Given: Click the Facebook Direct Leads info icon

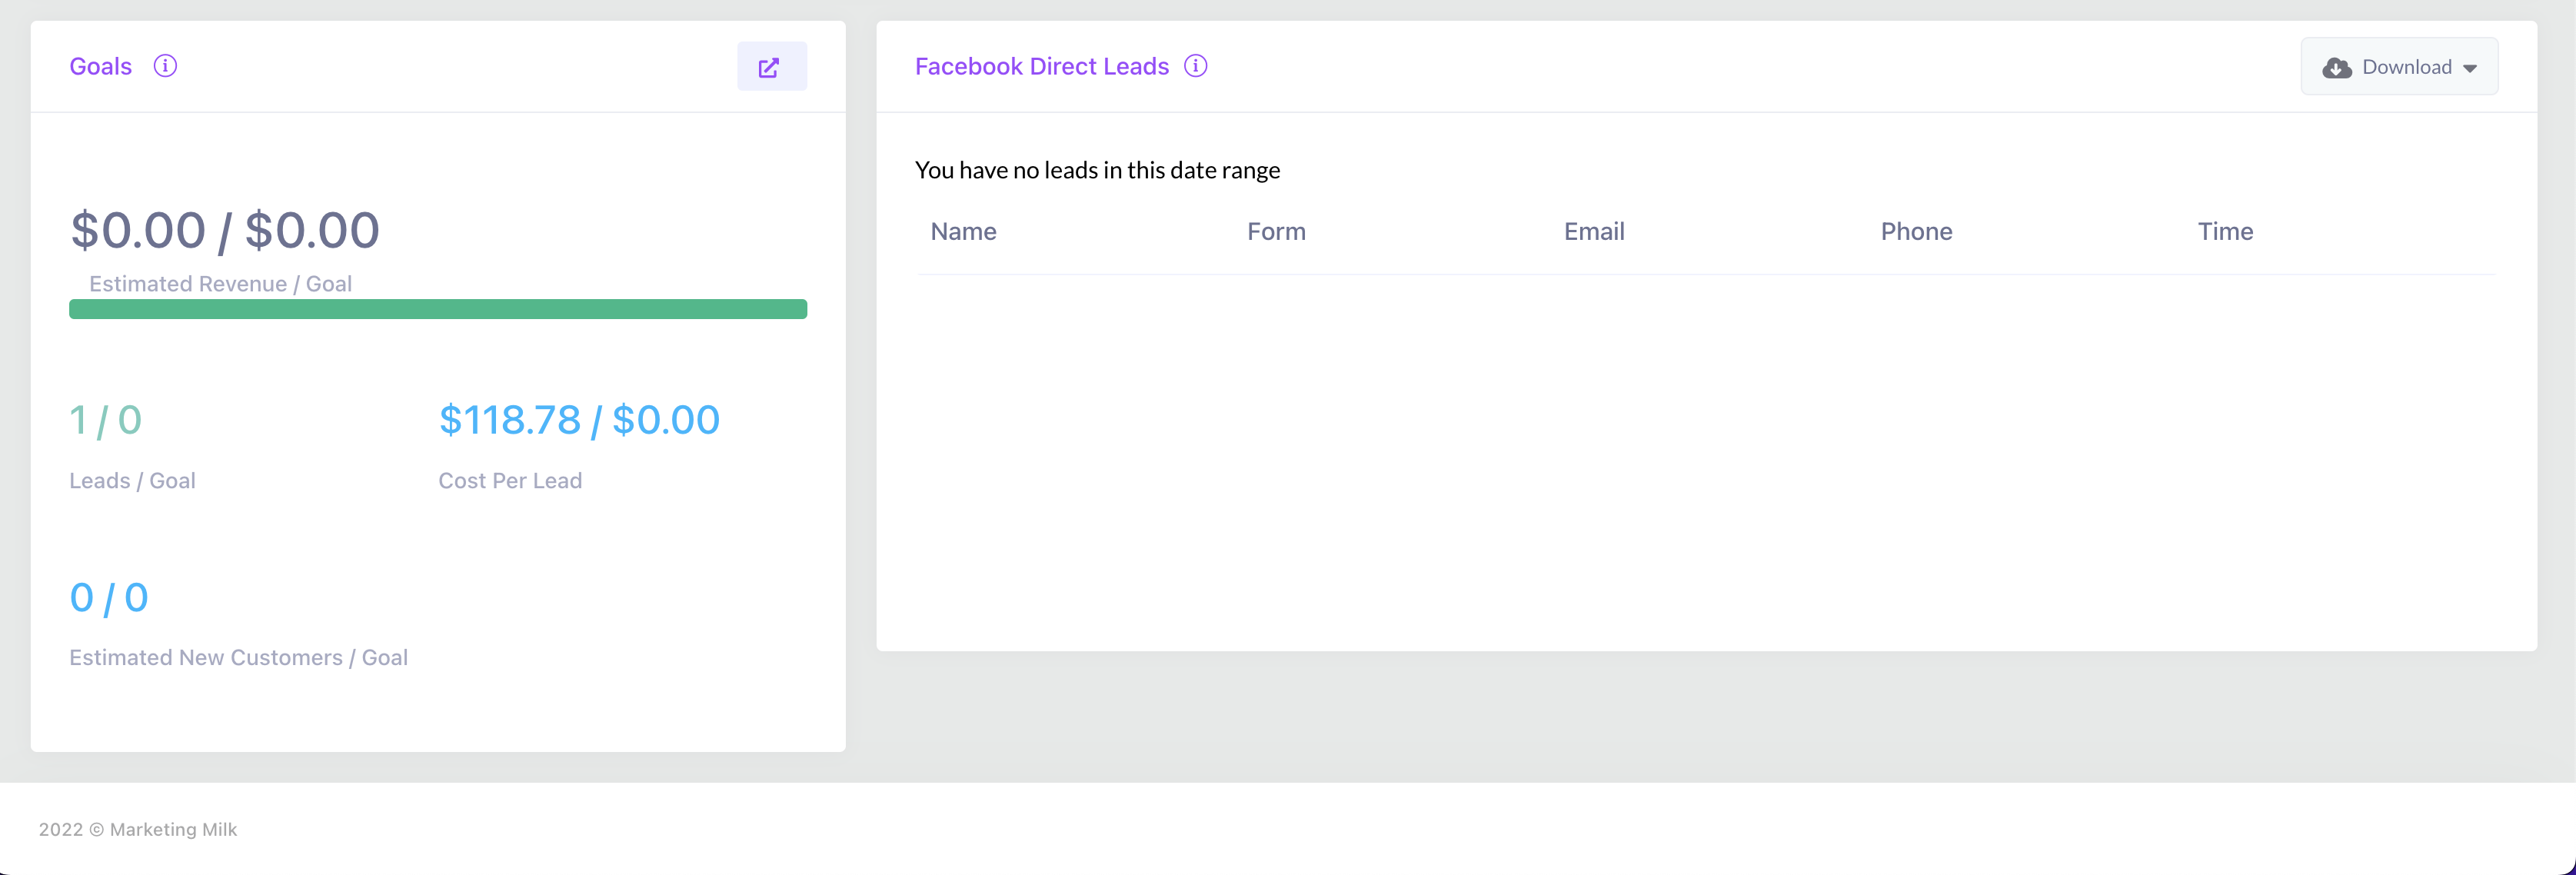Looking at the screenshot, I should [1195, 66].
